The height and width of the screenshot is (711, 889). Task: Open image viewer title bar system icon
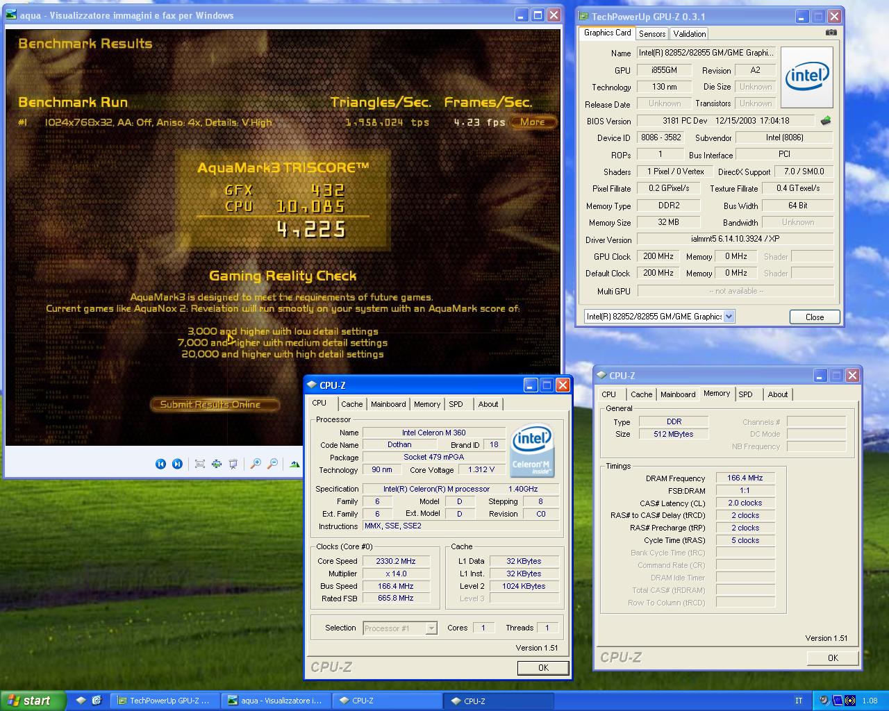tap(12, 15)
